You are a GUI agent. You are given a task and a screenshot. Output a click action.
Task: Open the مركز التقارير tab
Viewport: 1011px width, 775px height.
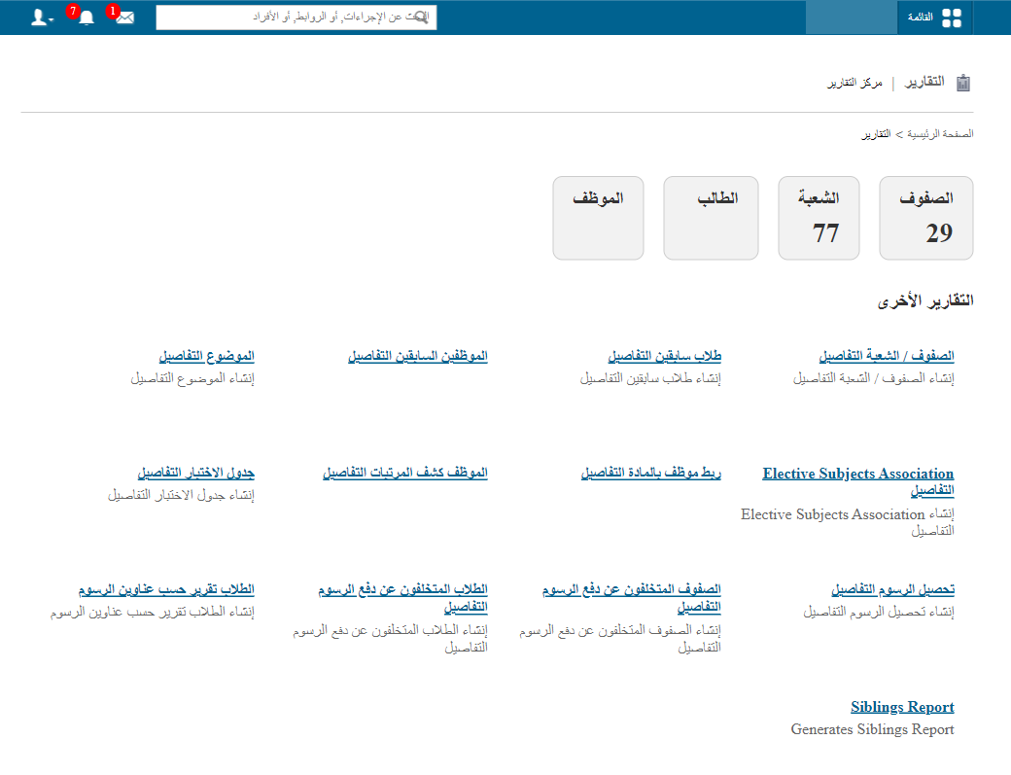point(854,84)
